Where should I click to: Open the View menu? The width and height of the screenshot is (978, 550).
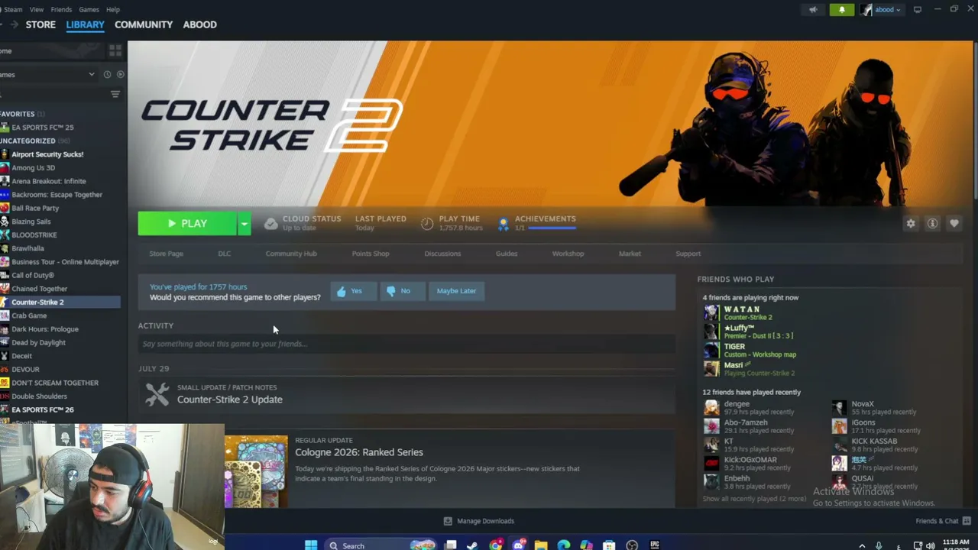pyautogui.click(x=36, y=10)
